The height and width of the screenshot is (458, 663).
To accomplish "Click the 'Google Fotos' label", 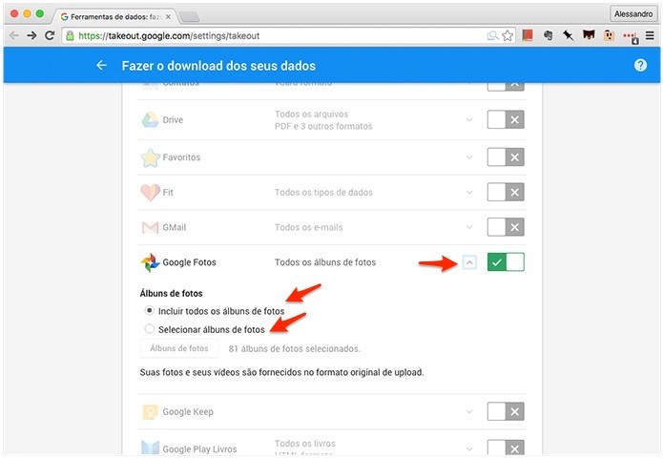I will click(190, 262).
